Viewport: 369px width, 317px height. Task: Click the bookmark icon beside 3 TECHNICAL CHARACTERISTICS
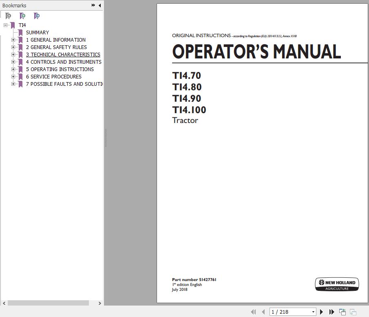point(20,54)
